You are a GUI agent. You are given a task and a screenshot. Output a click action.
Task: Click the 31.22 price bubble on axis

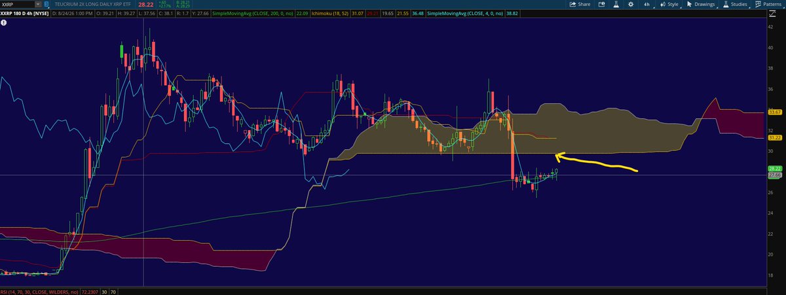click(x=776, y=137)
